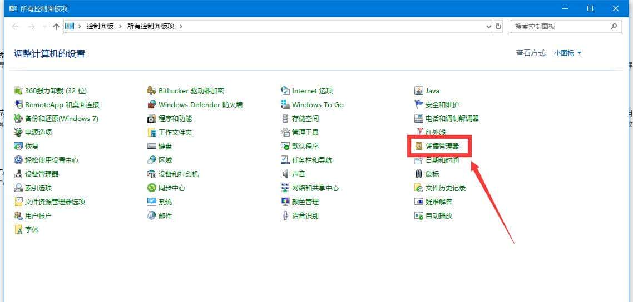The image size is (633, 302).
Task: Go up one level arrow
Action: [56, 26]
